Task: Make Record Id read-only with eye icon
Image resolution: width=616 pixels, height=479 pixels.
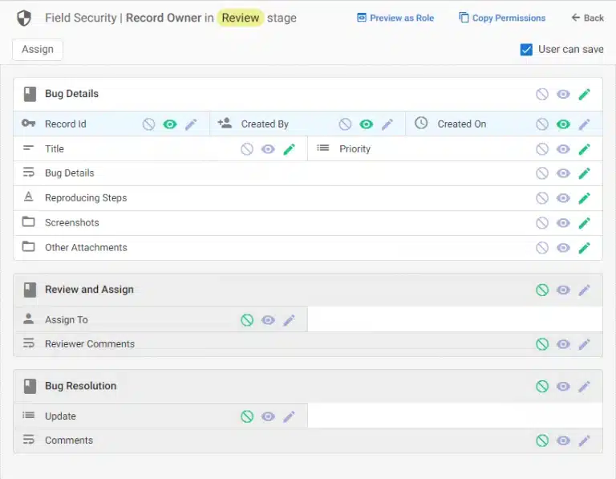Action: coord(170,124)
